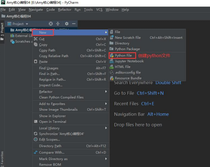Open the Tools menu
210x167 pixels.
[x=88, y=10]
